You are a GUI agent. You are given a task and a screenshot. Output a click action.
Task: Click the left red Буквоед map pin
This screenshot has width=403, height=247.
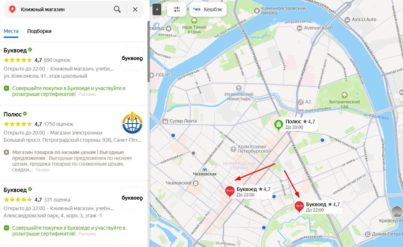(x=230, y=191)
